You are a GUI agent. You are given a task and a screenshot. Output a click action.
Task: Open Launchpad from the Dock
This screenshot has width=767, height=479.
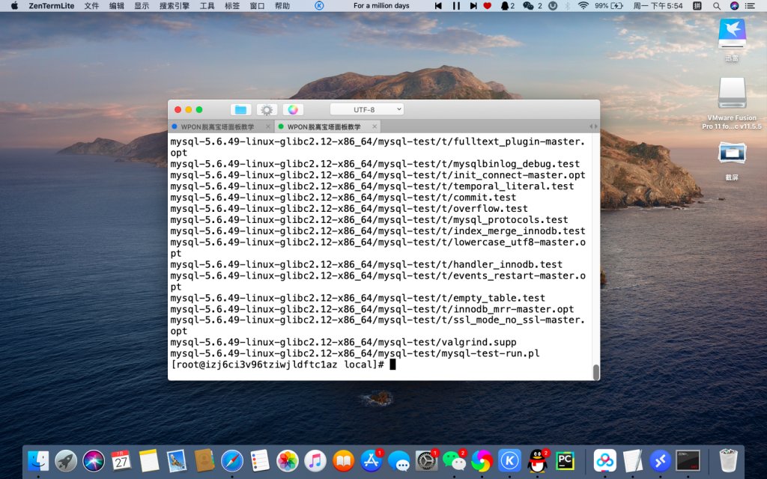coord(66,460)
